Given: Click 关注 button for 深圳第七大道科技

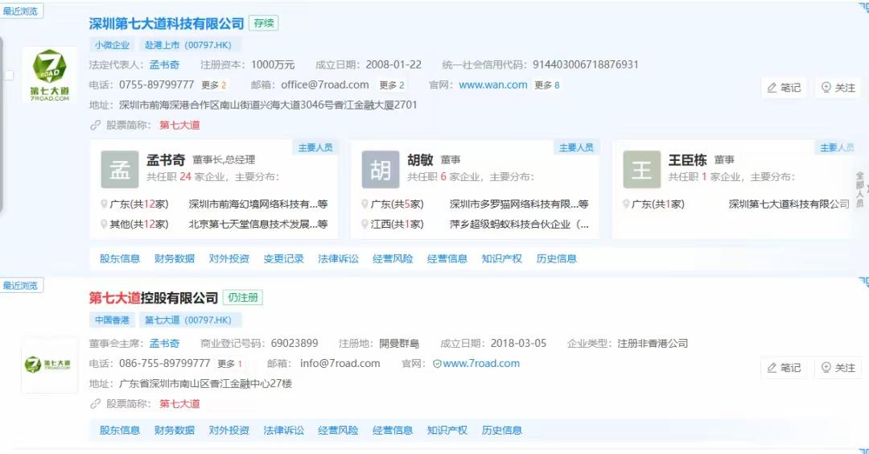Looking at the screenshot, I should click(x=838, y=88).
